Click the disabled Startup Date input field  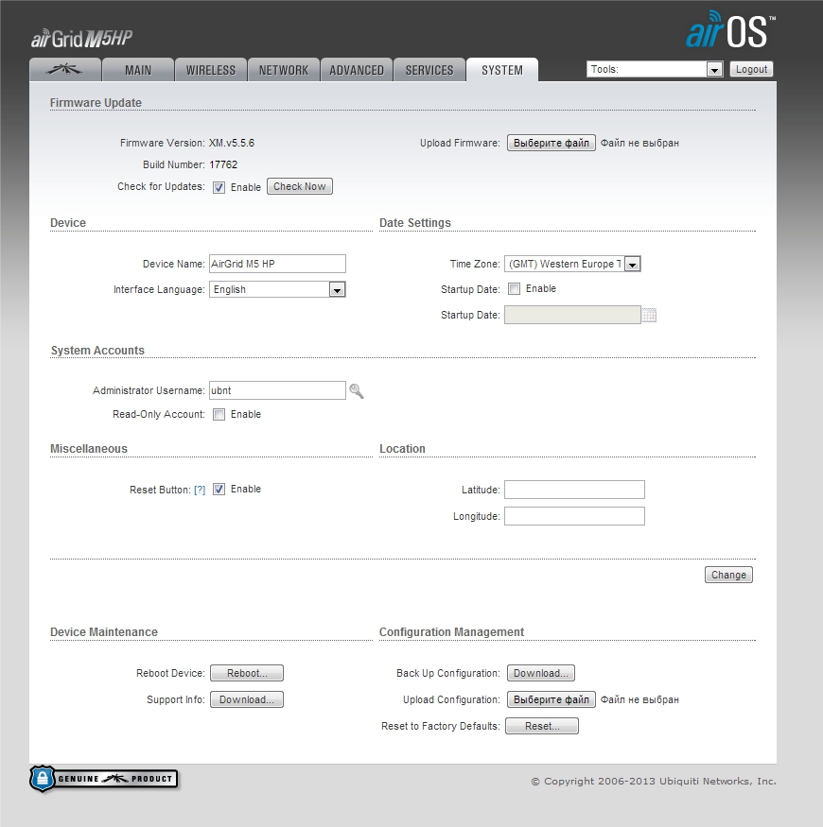(572, 315)
